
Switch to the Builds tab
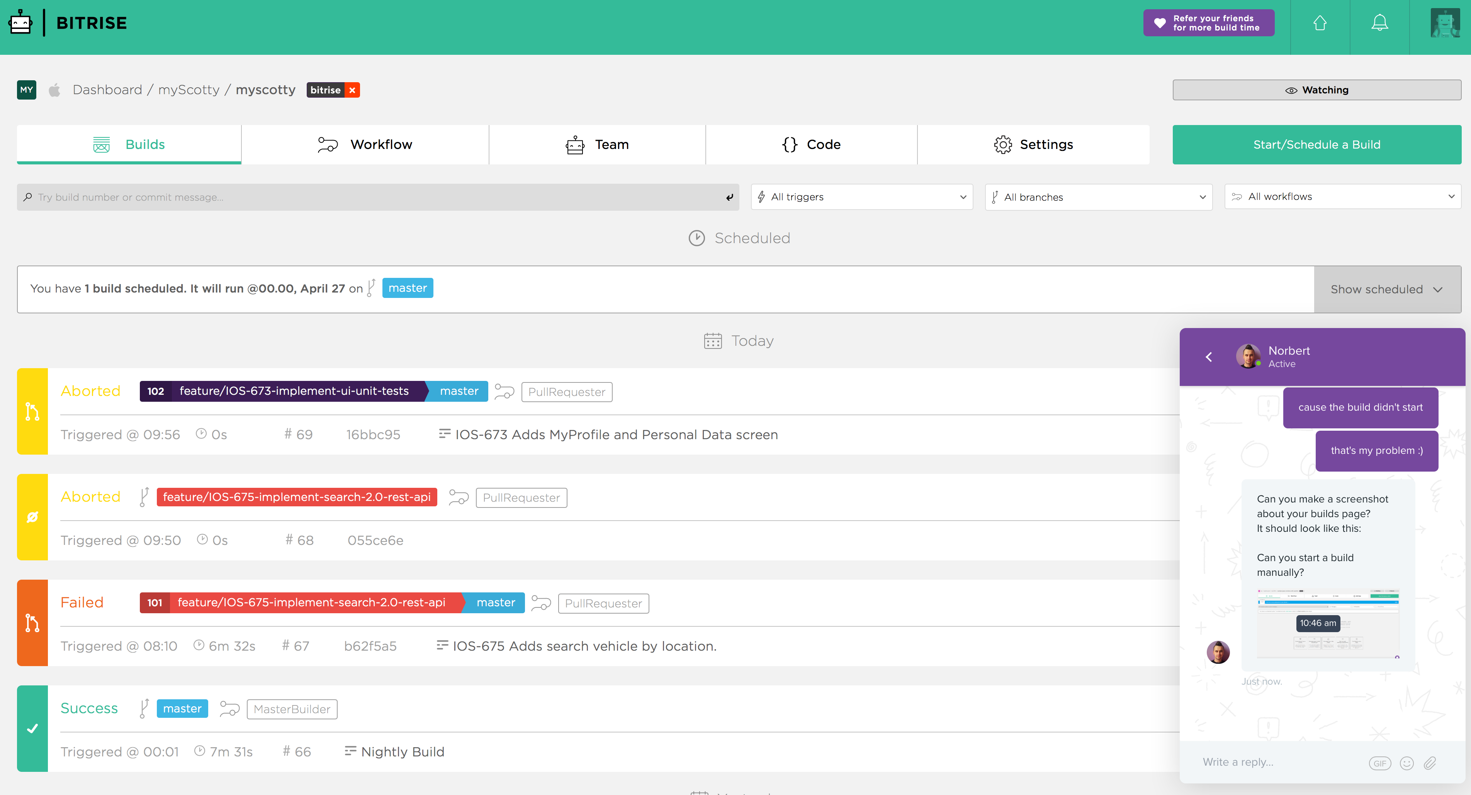129,144
